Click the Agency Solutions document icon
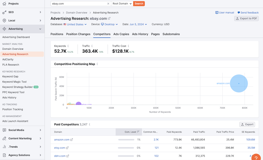This screenshot has height=160, width=263. pyautogui.click(x=4, y=155)
